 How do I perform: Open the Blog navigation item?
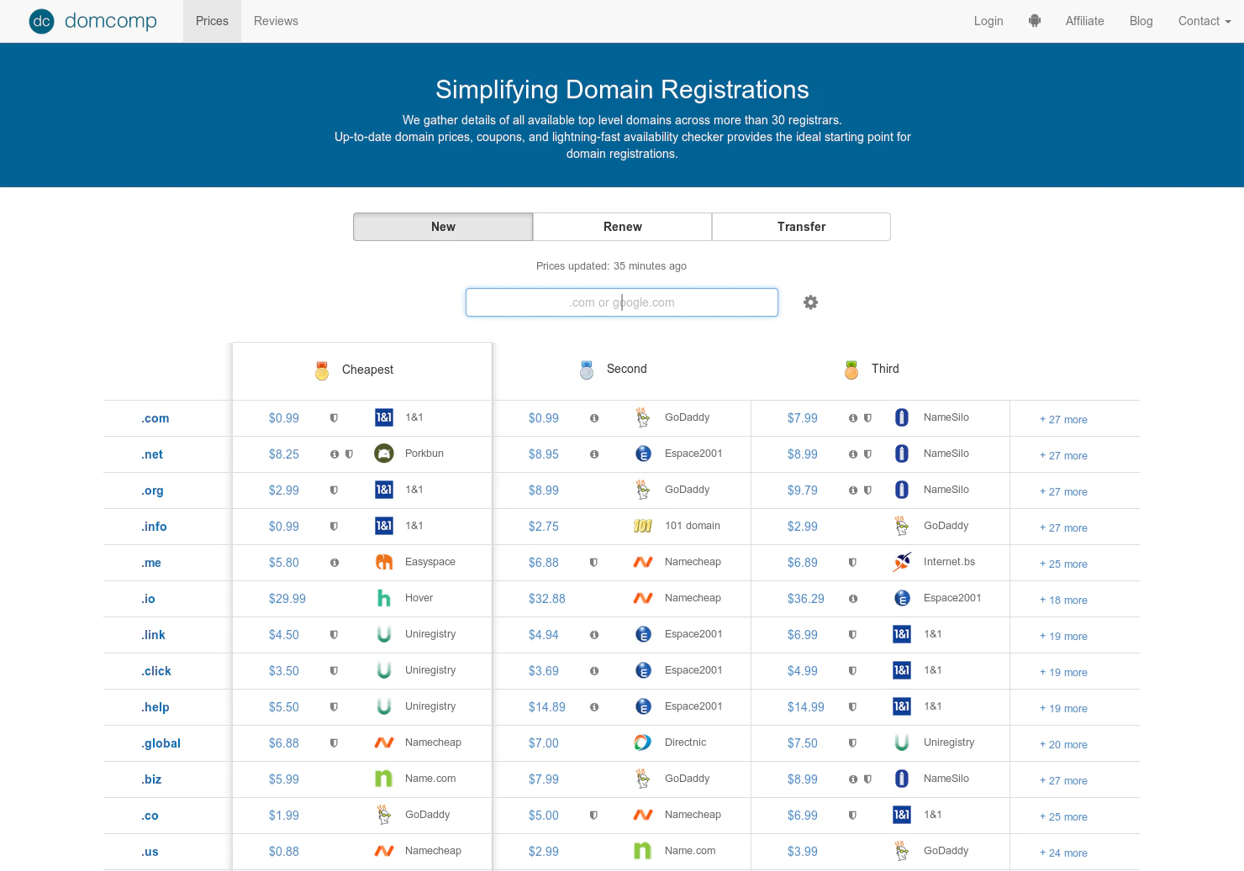tap(1141, 21)
